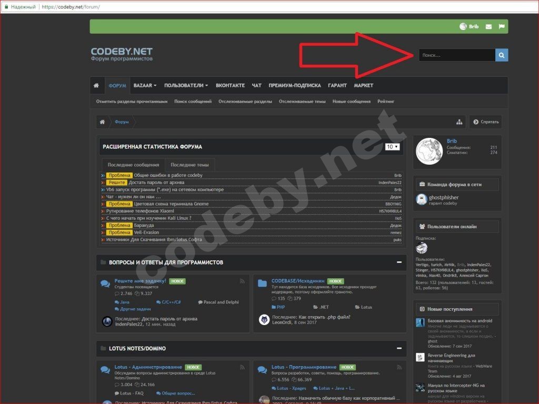The width and height of the screenshot is (539, 404).
Task: Open the ВКОНТАКТЕ menu item
Action: (x=230, y=85)
